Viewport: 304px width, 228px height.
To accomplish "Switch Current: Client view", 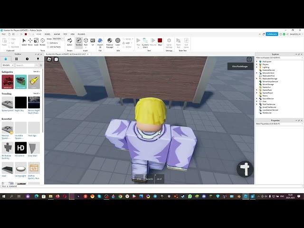I will coord(145,43).
